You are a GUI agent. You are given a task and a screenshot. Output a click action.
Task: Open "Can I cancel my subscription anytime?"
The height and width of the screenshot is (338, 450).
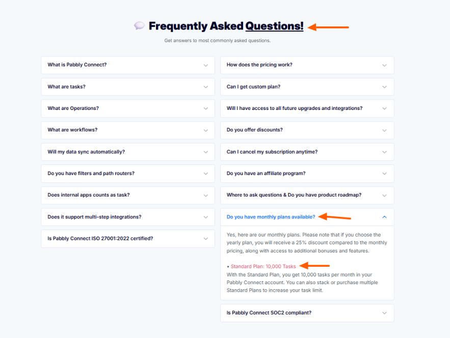pos(307,152)
